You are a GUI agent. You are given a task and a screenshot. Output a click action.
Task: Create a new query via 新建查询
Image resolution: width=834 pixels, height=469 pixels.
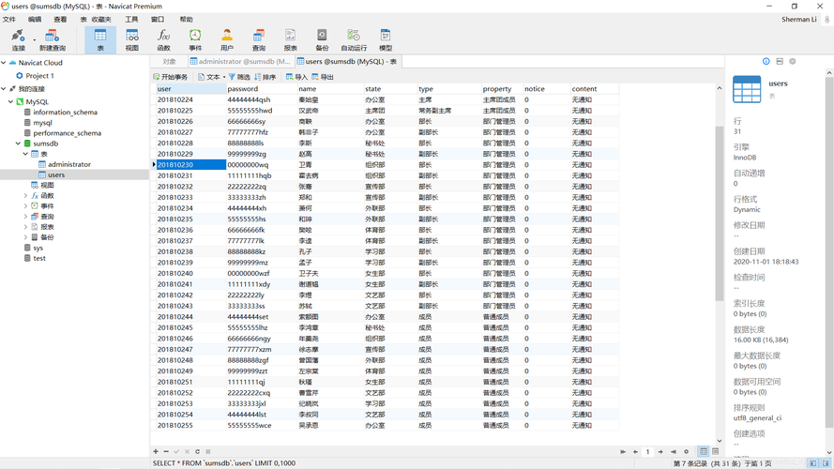53,40
